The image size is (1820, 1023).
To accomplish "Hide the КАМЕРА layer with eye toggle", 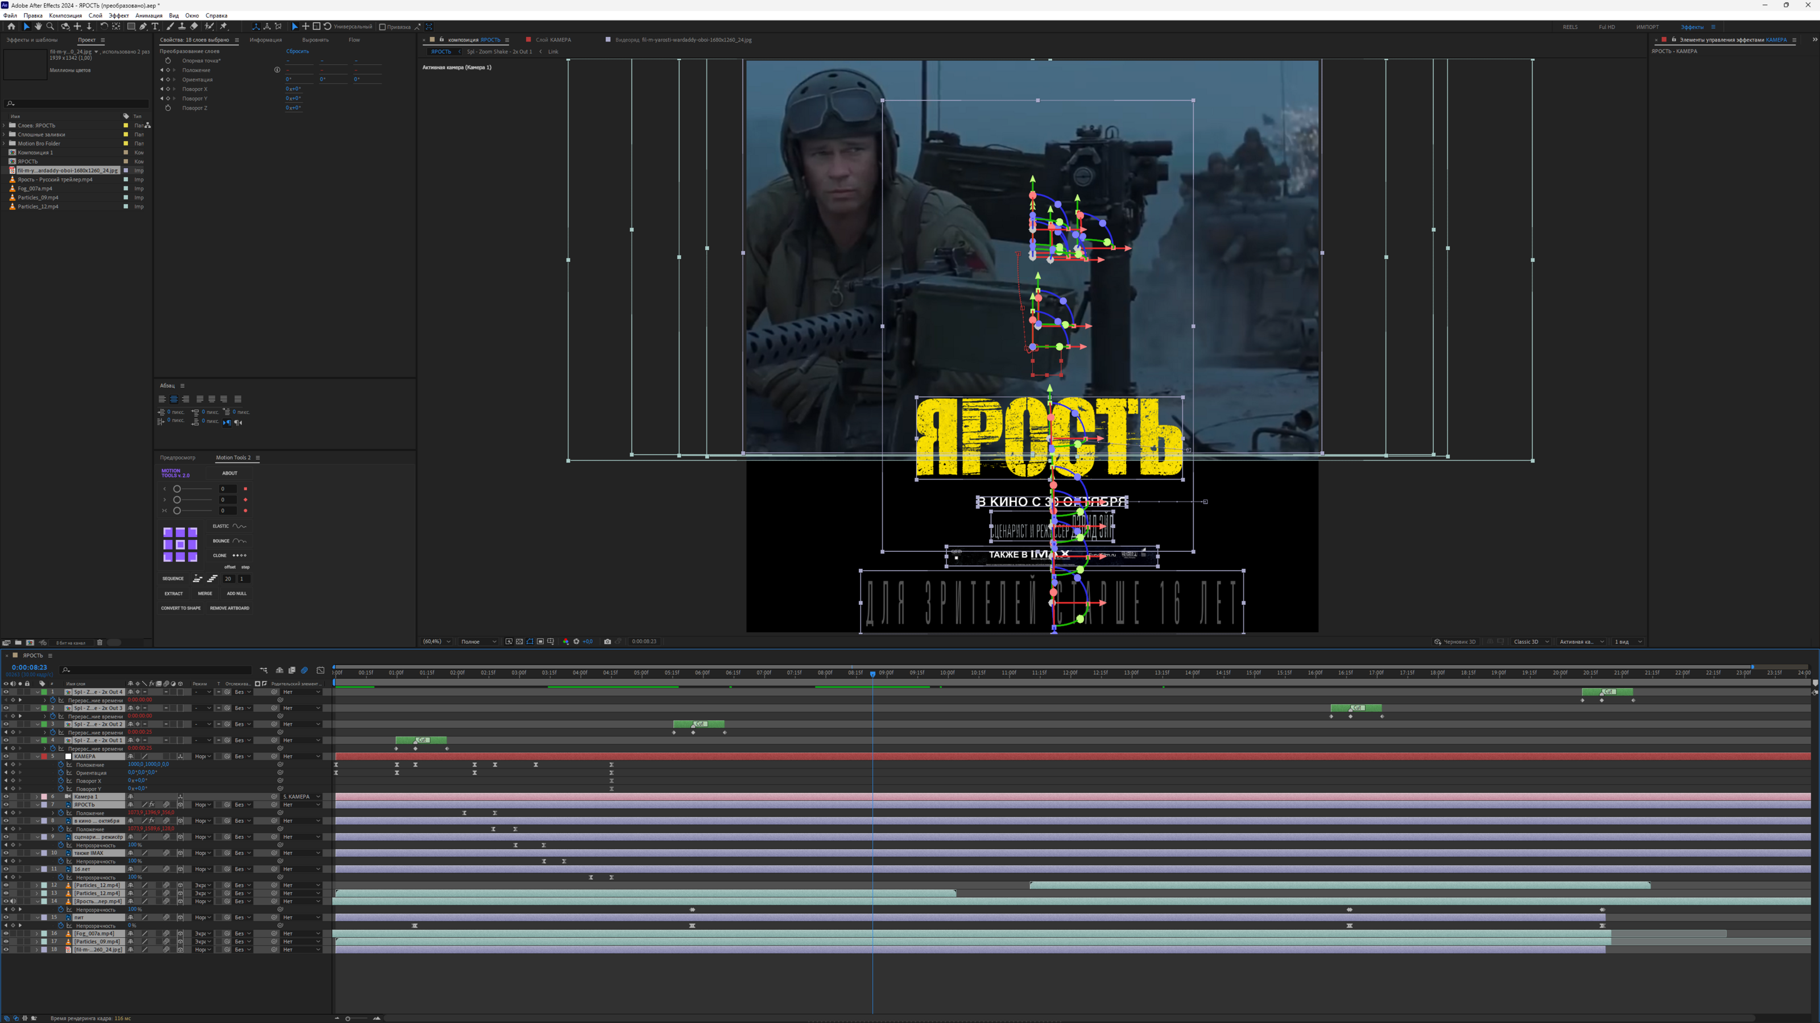I will point(6,756).
